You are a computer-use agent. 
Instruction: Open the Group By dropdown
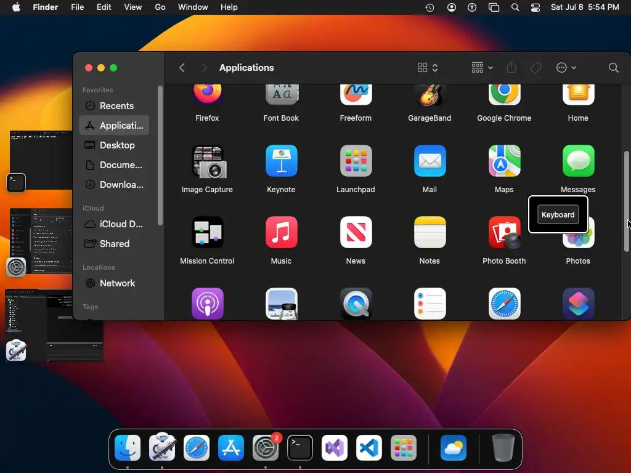click(482, 68)
